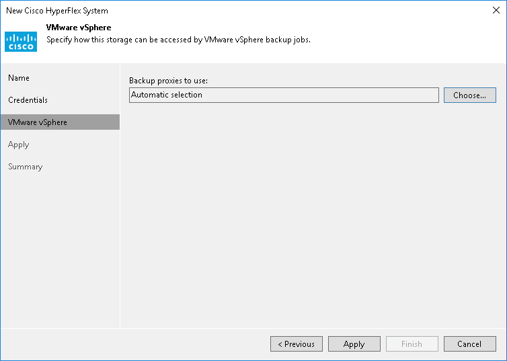507x361 pixels.
Task: Jump to the Apply step in sidebar
Action: click(x=19, y=145)
